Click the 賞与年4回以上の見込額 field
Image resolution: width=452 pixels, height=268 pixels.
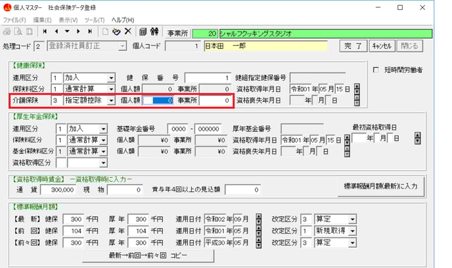[242, 190]
